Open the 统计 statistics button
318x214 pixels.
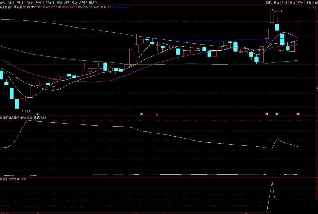click(285, 3)
